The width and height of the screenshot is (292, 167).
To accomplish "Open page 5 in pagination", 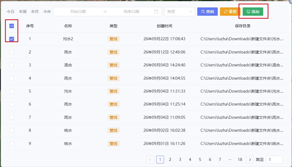I will click(x=200, y=160).
